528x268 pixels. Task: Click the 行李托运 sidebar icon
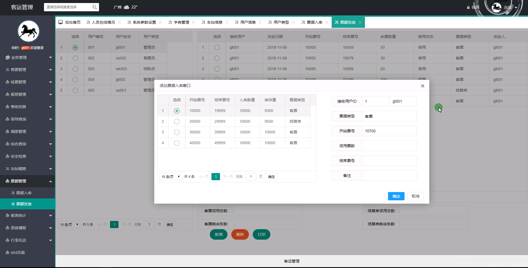point(7,240)
